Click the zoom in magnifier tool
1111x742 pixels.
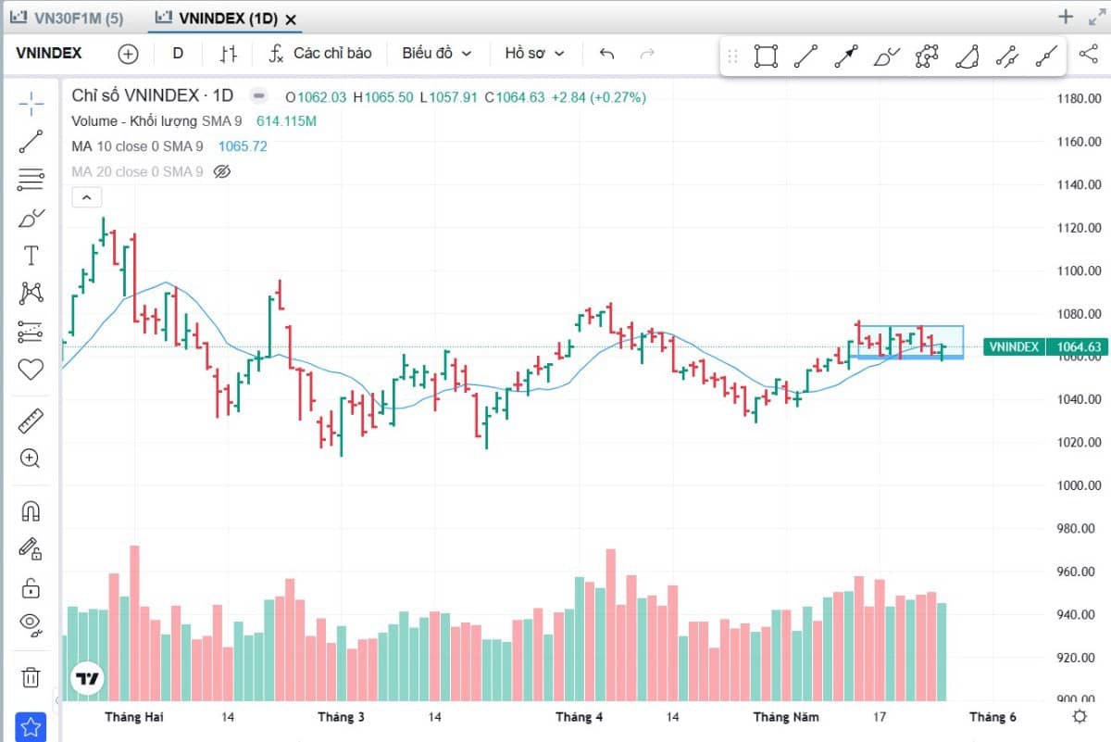coord(31,459)
